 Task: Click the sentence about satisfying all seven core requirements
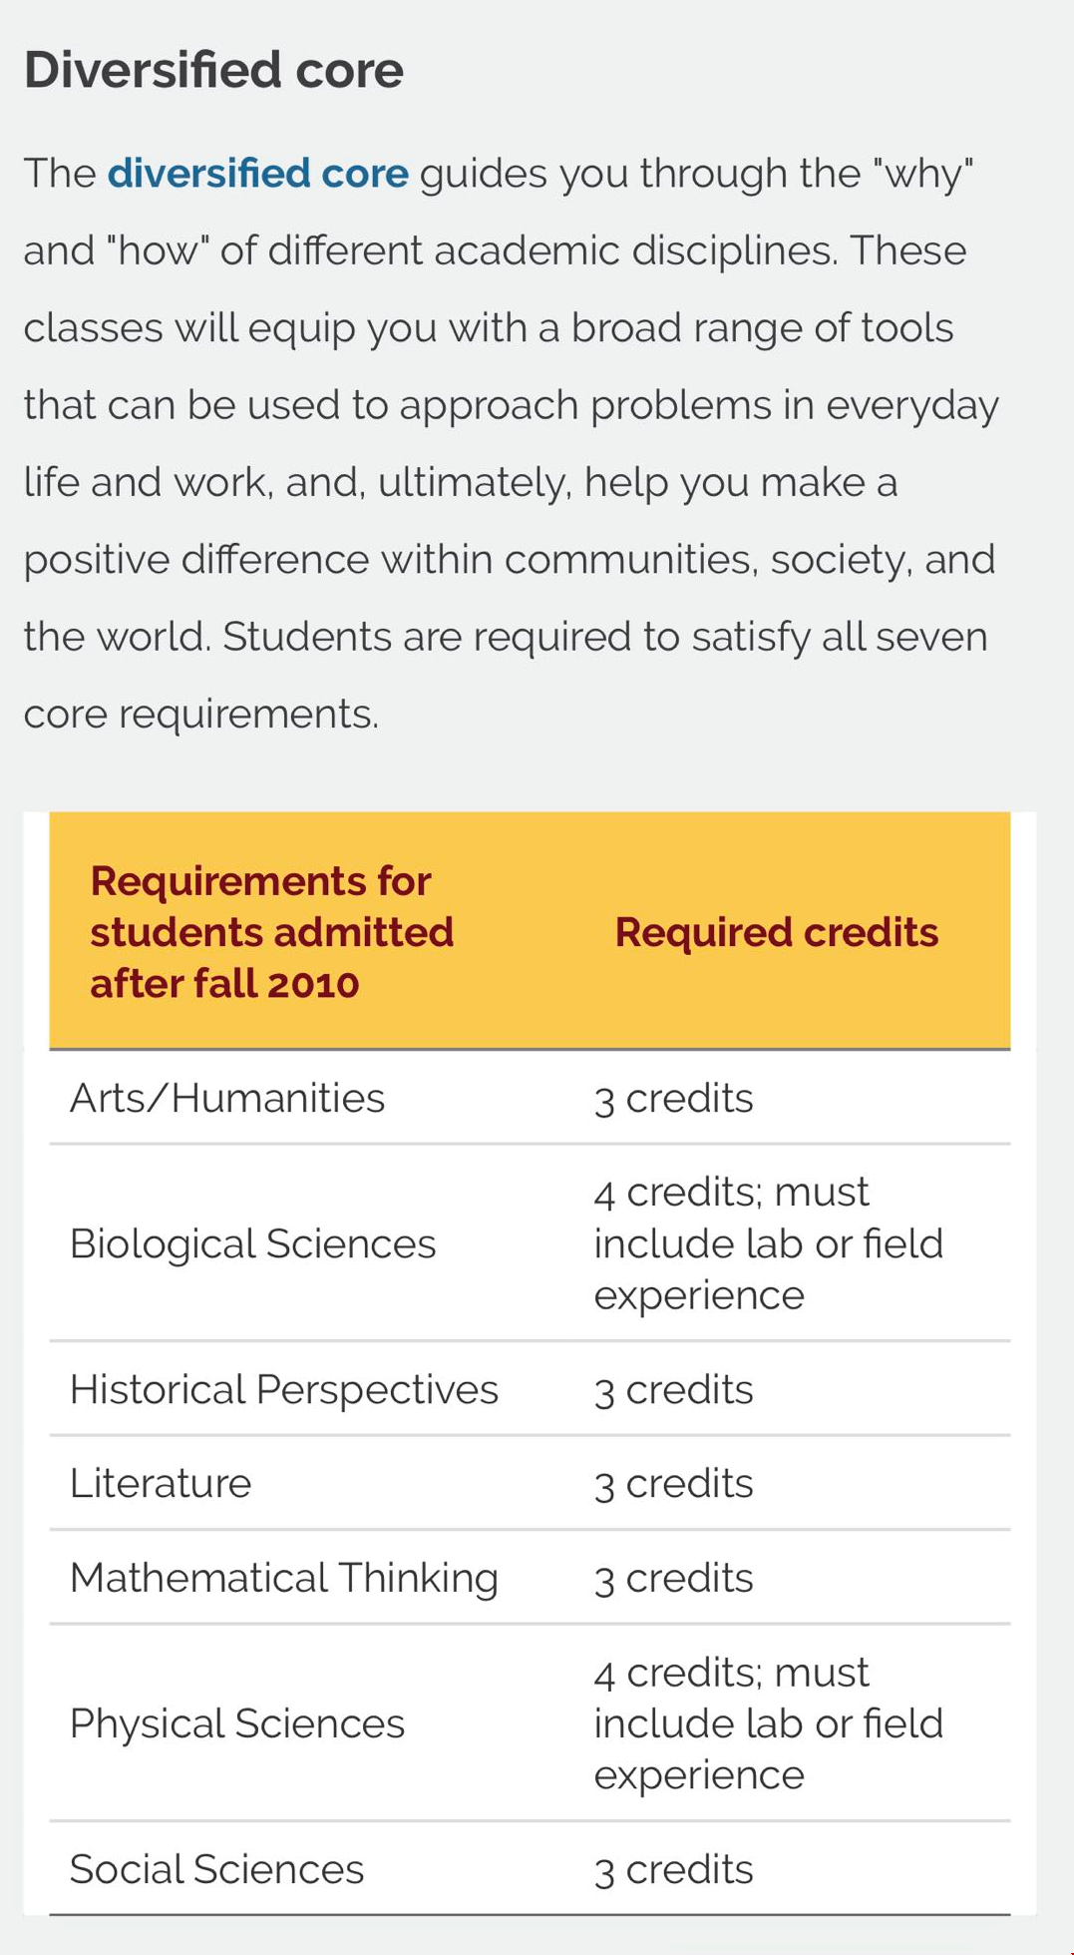[604, 637]
